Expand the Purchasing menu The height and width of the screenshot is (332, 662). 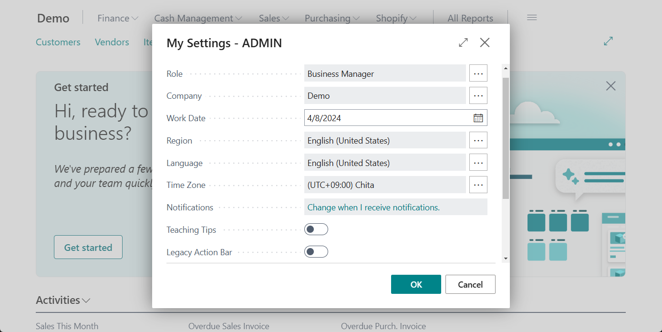tap(332, 18)
